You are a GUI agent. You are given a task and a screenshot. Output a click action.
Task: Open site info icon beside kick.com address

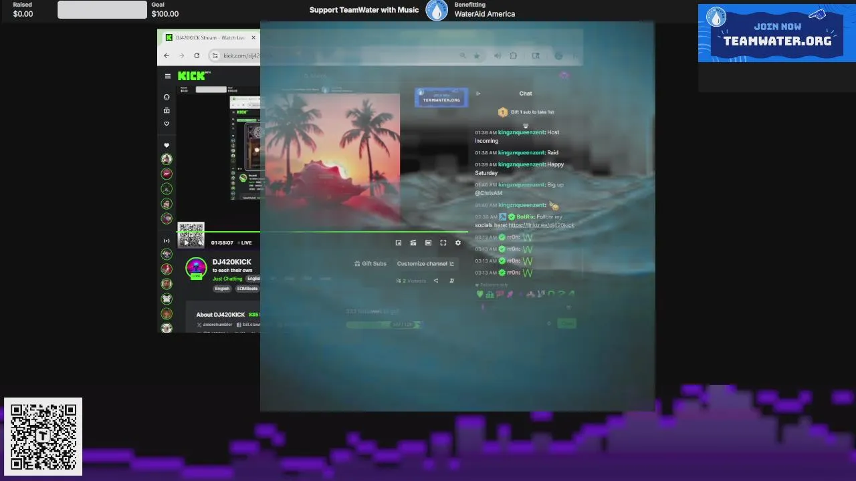tap(215, 55)
